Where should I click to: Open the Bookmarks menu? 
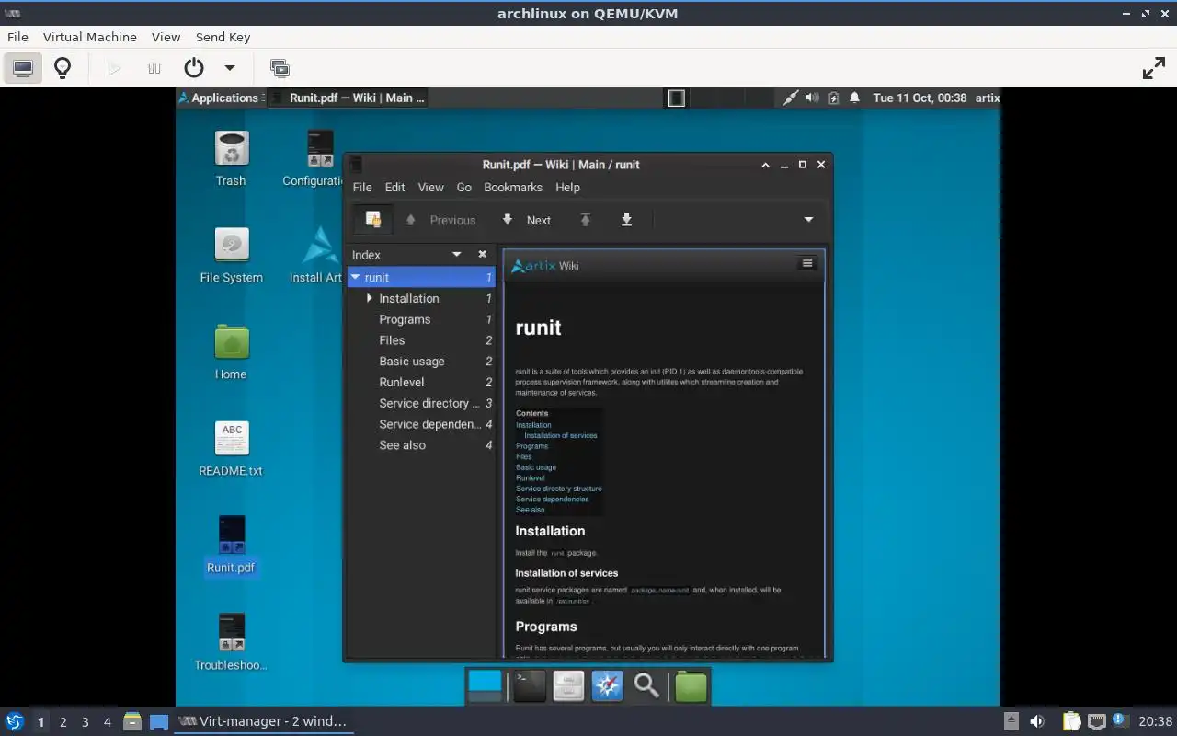click(513, 187)
